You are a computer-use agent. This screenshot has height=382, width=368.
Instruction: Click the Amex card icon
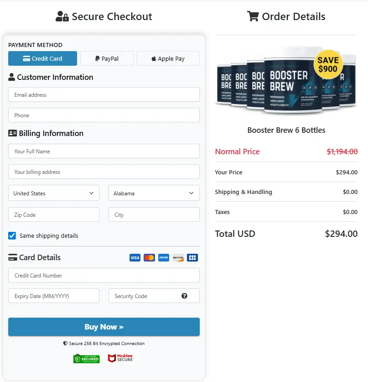click(x=163, y=257)
